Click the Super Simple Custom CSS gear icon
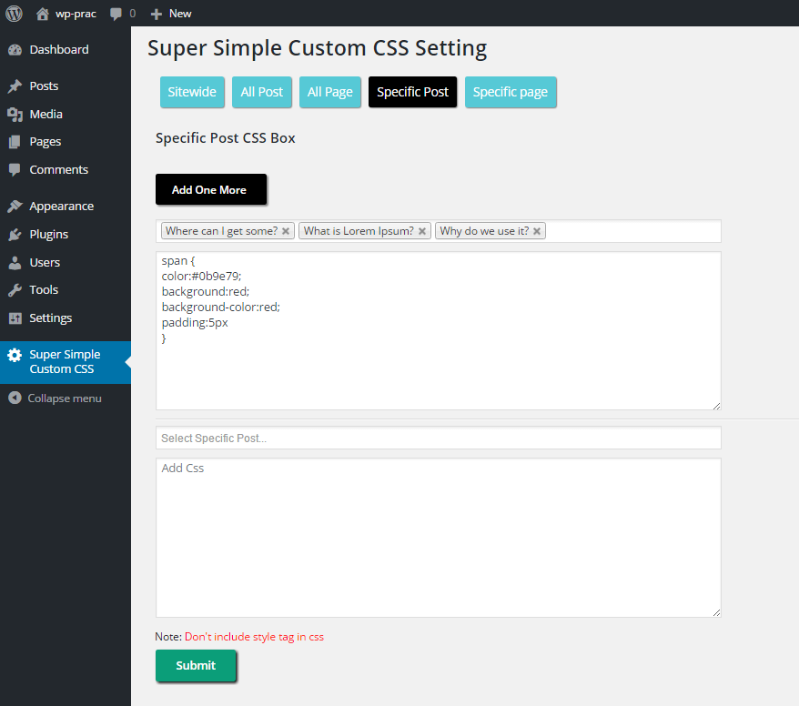 coord(15,355)
